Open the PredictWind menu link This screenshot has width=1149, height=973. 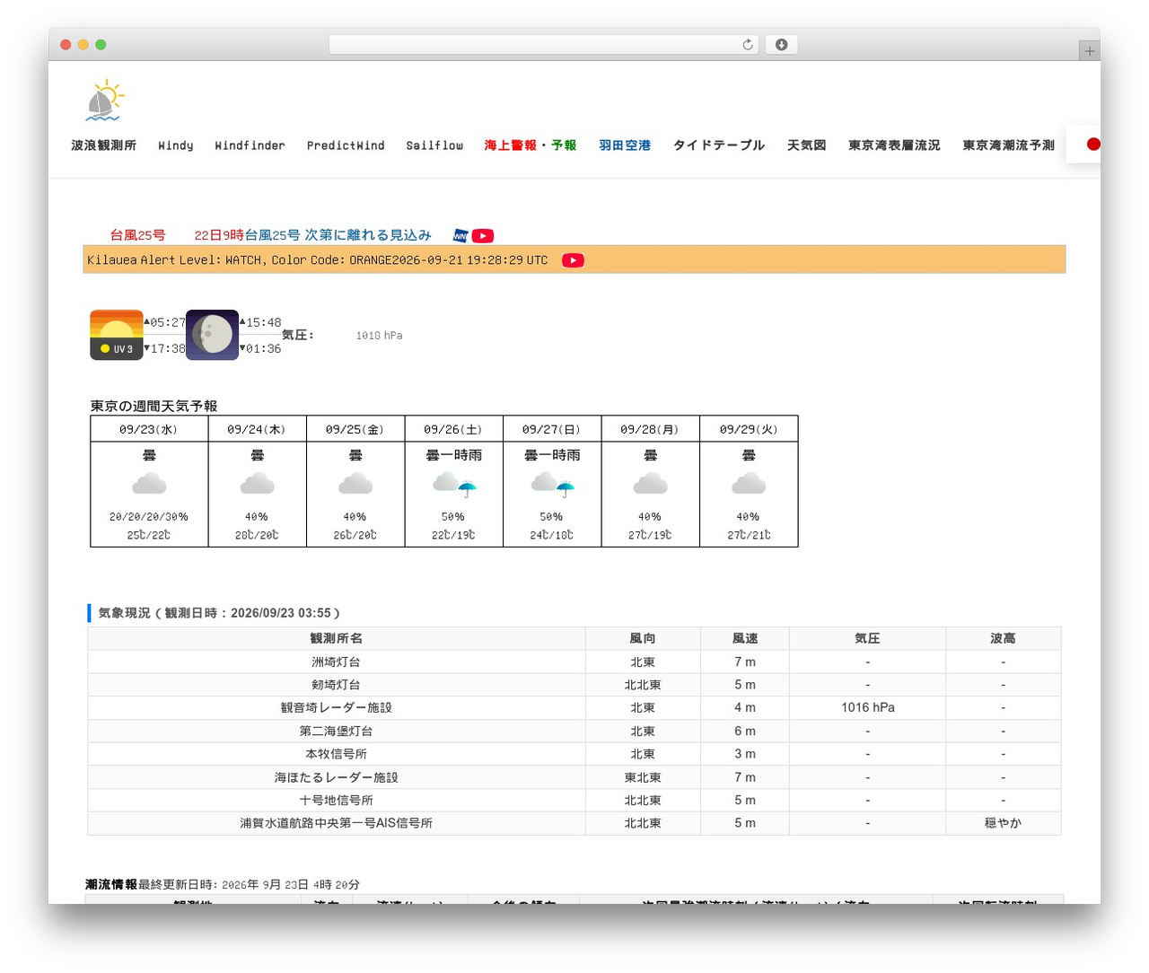[346, 145]
